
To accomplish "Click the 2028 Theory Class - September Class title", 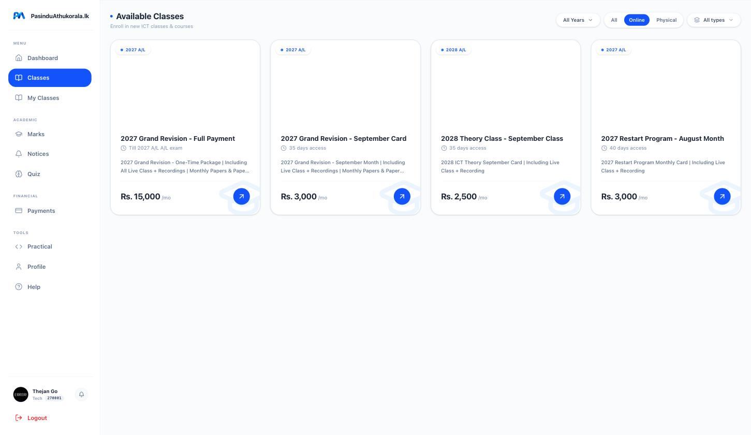I will click(502, 139).
